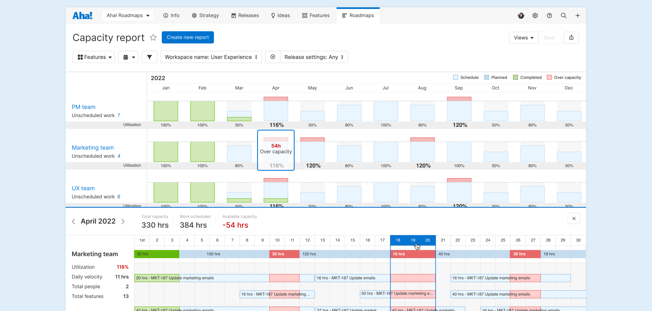
Task: Go to the Features tab
Action: click(x=316, y=15)
